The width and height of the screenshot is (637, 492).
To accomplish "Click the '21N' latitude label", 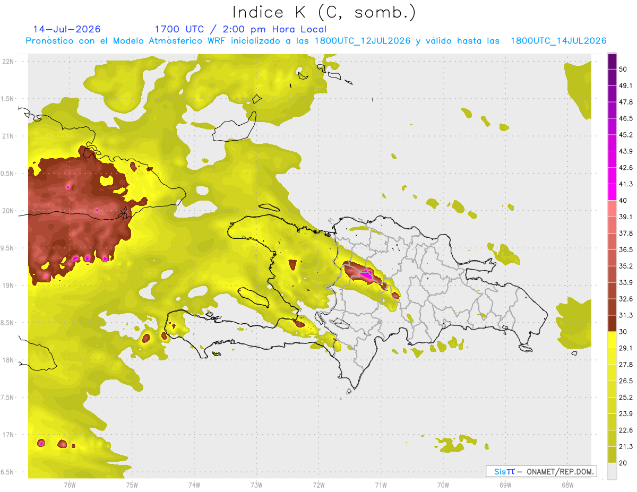I will tap(8, 136).
